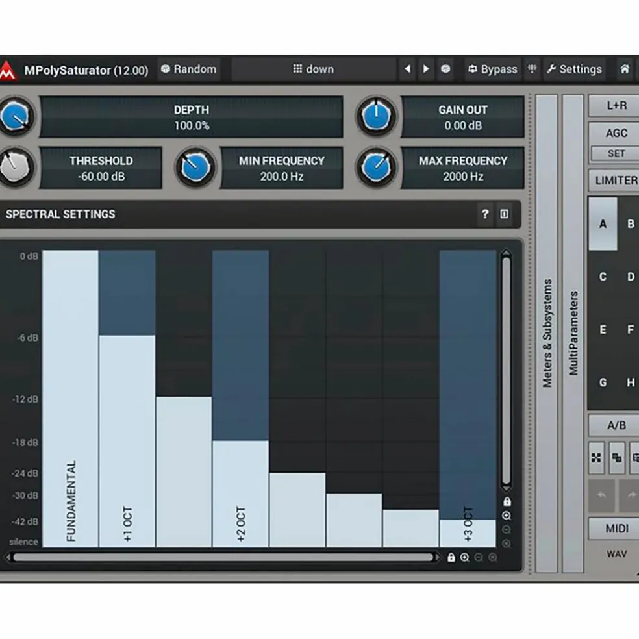Click the Min Frequency knob
This screenshot has width=639, height=639.
click(x=195, y=168)
